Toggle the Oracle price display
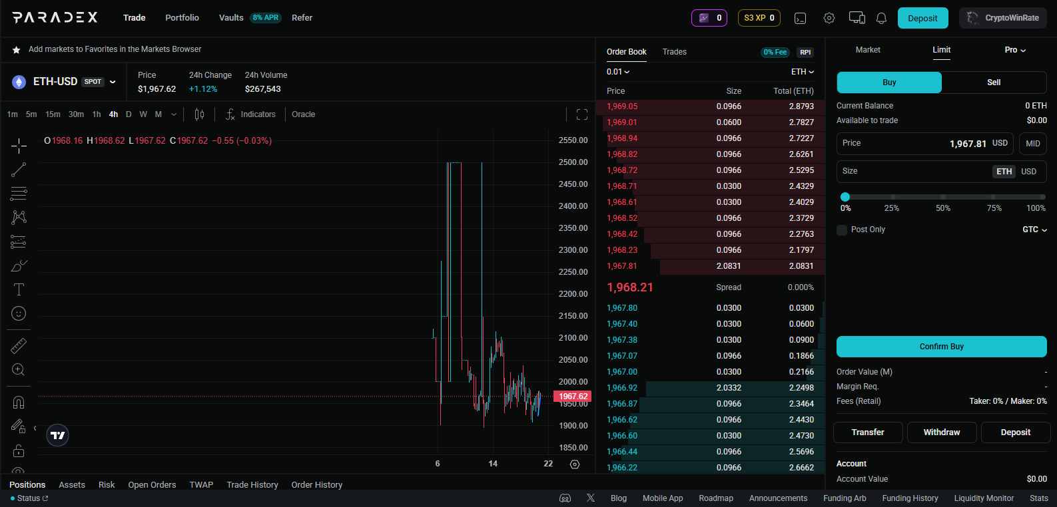The image size is (1057, 507). (303, 114)
